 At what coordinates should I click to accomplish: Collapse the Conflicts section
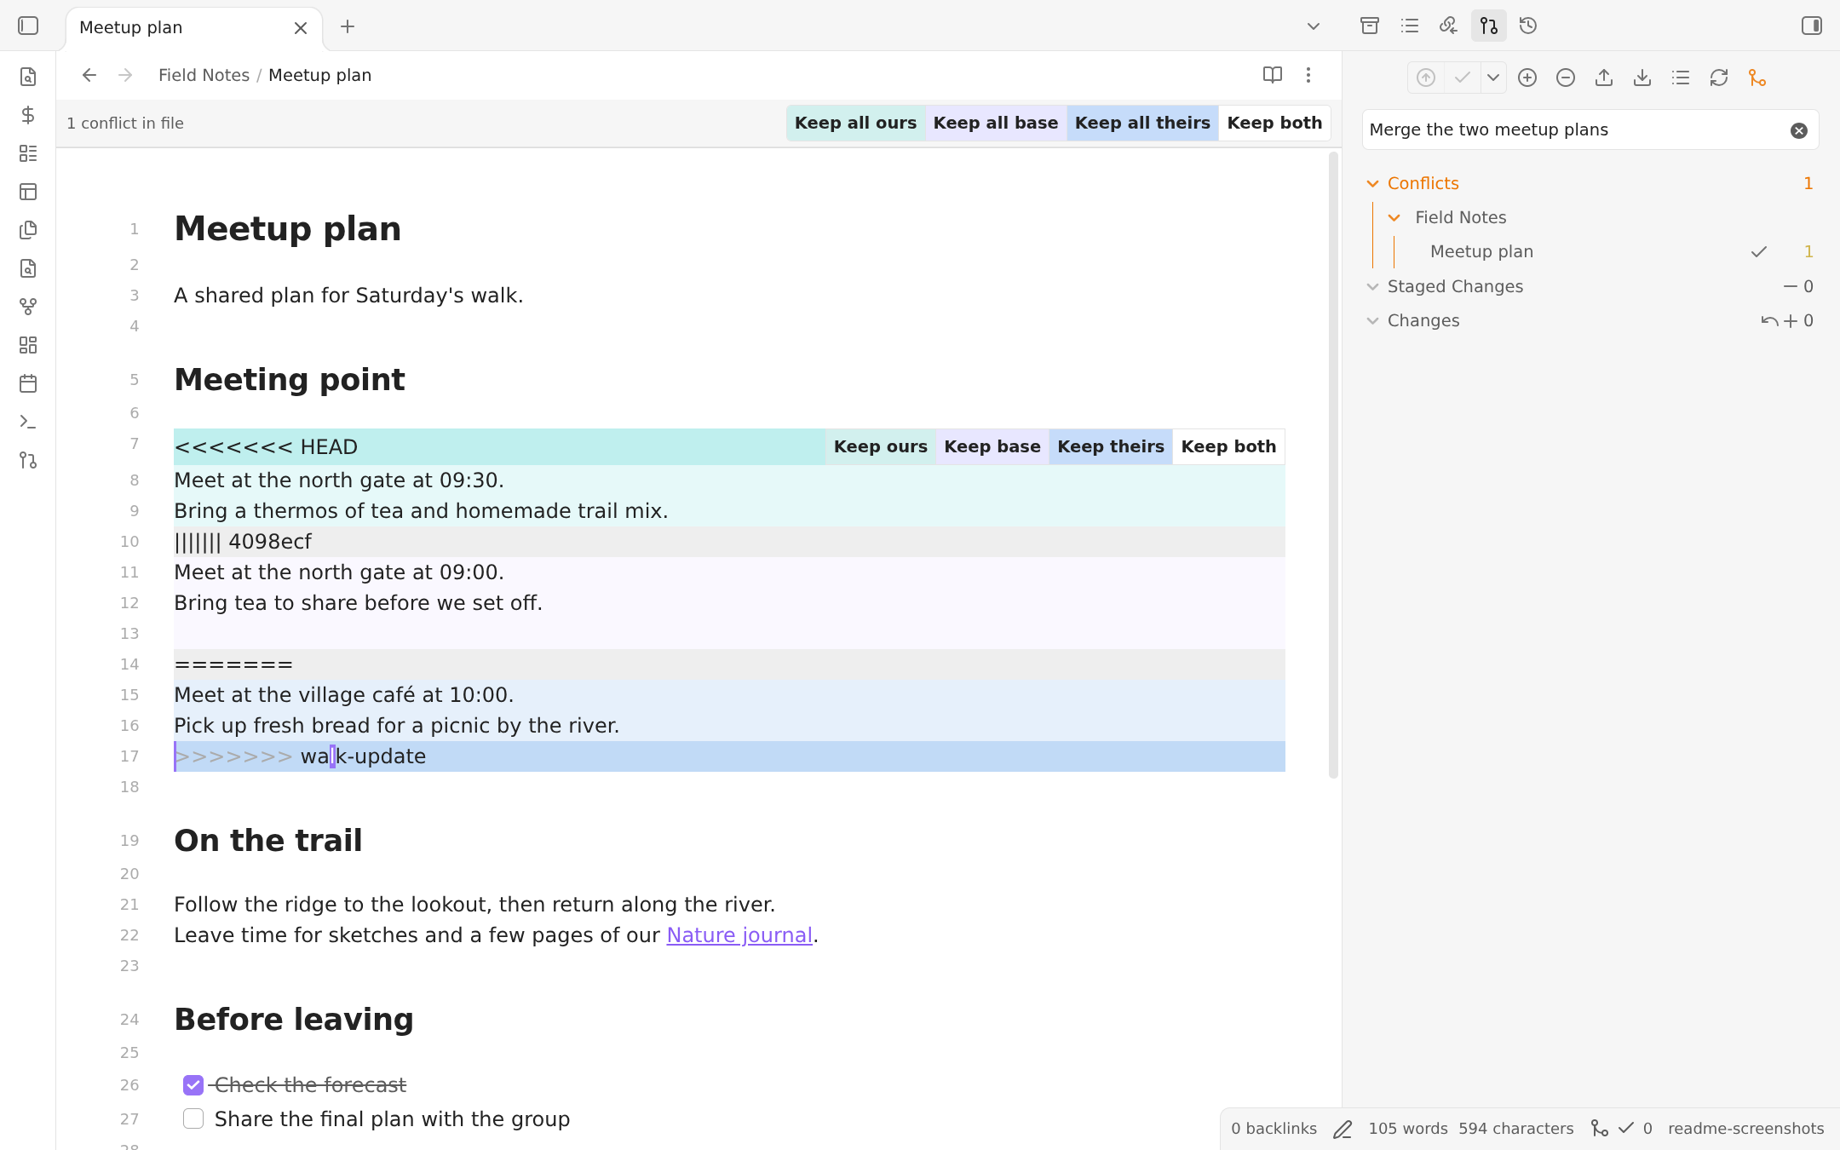pyautogui.click(x=1372, y=183)
